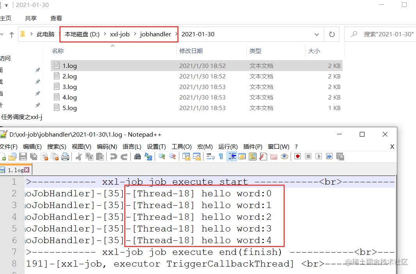Open the 搜索(S) menu
This screenshot has width=416, height=274.
tap(57, 146)
